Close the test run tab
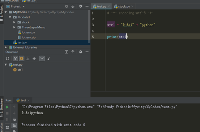 pyautogui.click(x=29, y=101)
